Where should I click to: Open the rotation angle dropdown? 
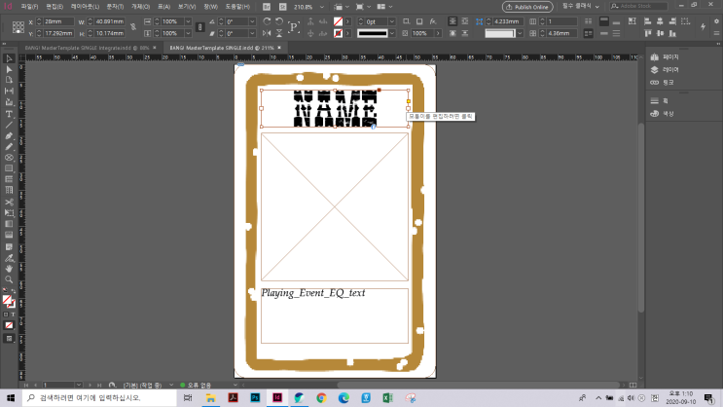tap(252, 21)
